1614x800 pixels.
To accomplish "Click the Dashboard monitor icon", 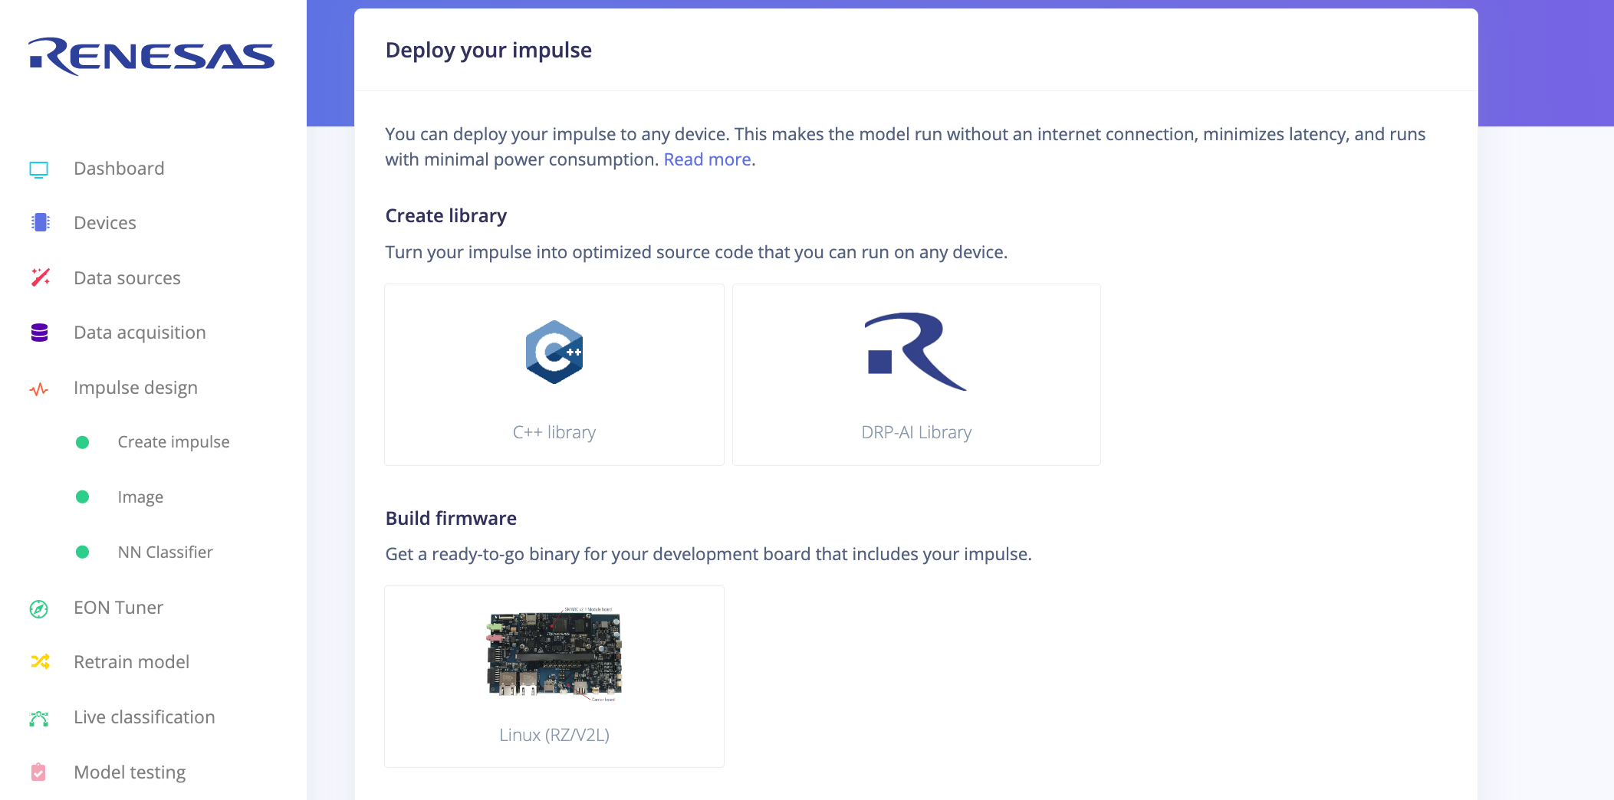I will (39, 169).
